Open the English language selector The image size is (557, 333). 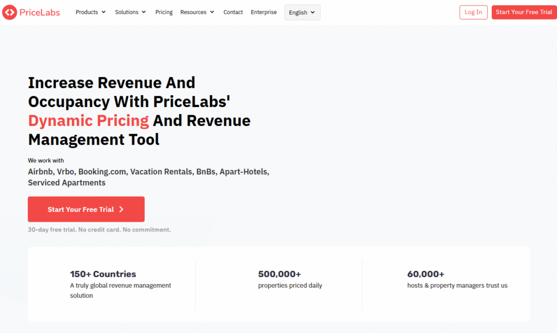point(302,12)
